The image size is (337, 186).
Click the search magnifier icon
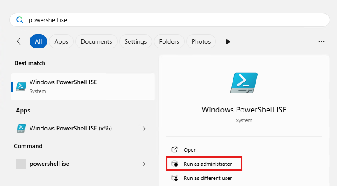click(x=19, y=20)
